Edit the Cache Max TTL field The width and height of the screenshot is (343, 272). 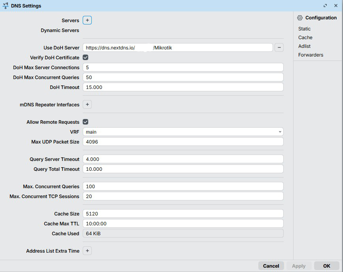(x=183, y=224)
